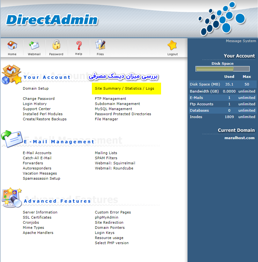The width and height of the screenshot is (258, 262).
Task: Click the Databases row label
Action: pyautogui.click(x=199, y=110)
